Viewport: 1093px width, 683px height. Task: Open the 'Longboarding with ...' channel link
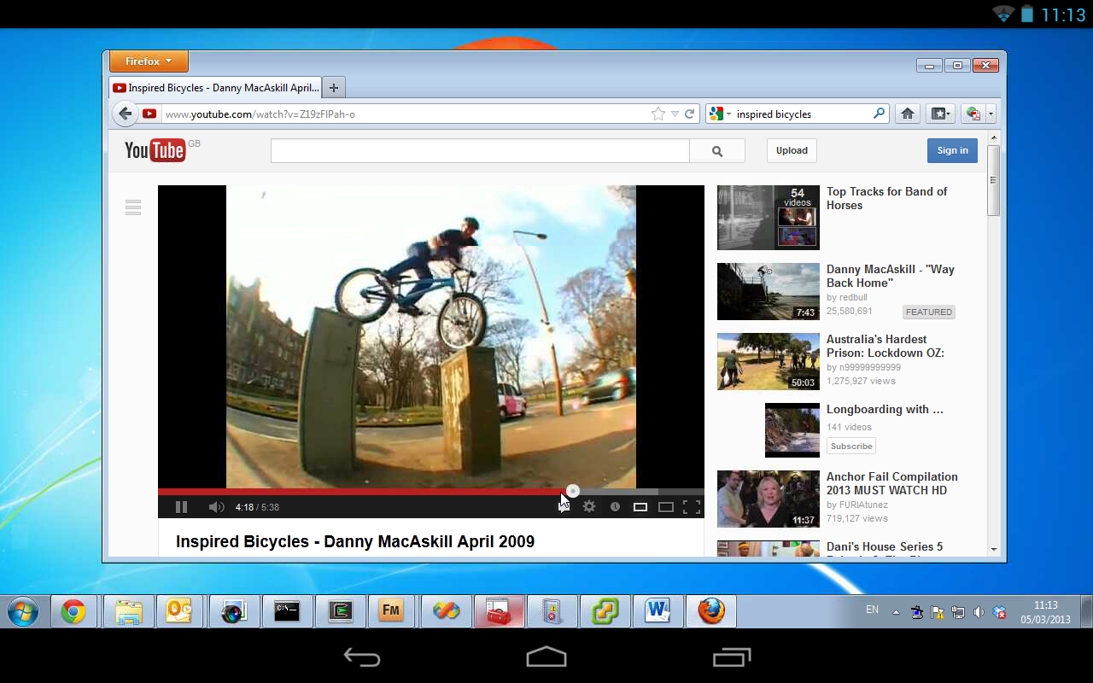[885, 410]
